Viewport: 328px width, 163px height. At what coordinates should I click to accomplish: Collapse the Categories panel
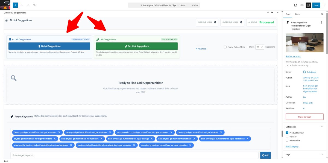pos(321,127)
